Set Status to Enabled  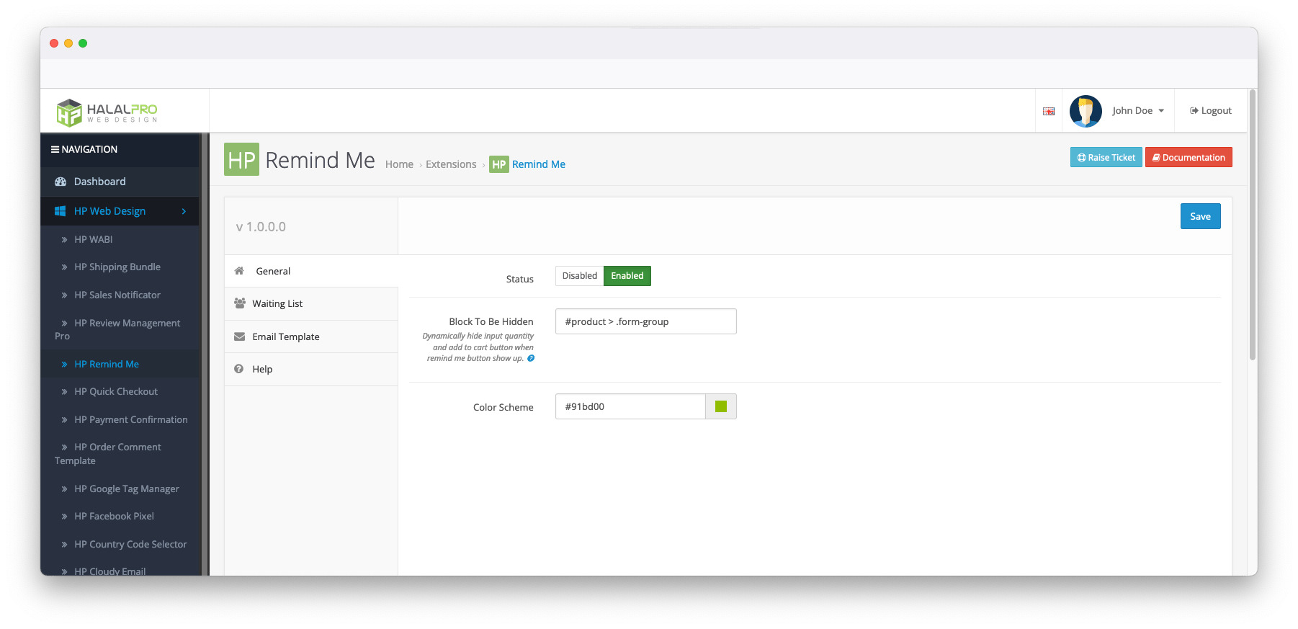[x=627, y=276]
